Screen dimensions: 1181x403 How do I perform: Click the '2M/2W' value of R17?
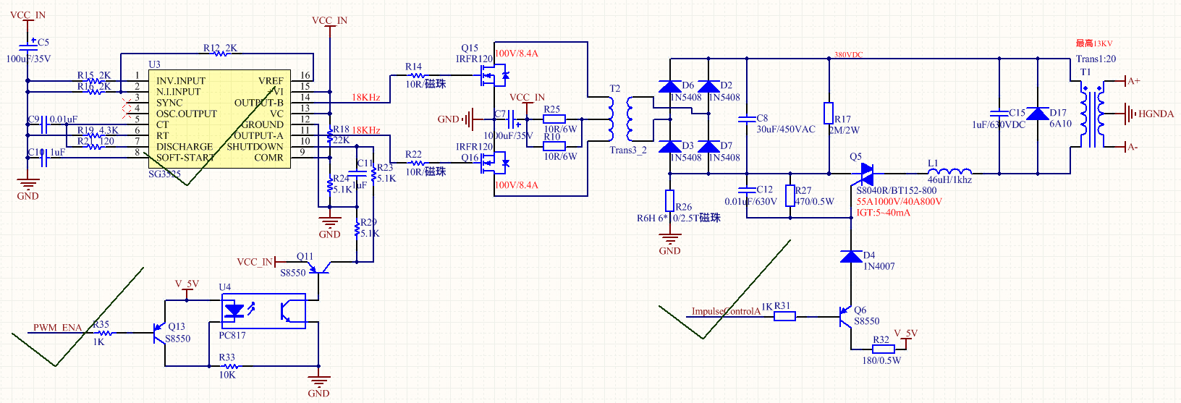(x=845, y=130)
